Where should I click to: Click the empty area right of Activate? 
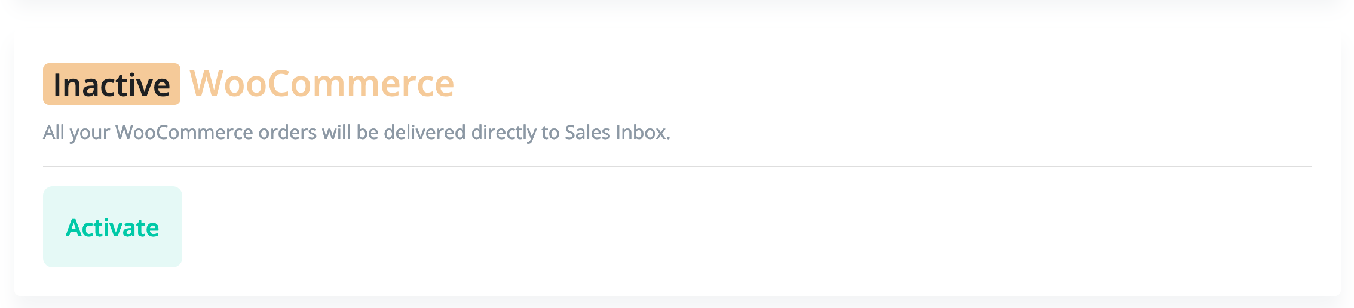point(717,227)
